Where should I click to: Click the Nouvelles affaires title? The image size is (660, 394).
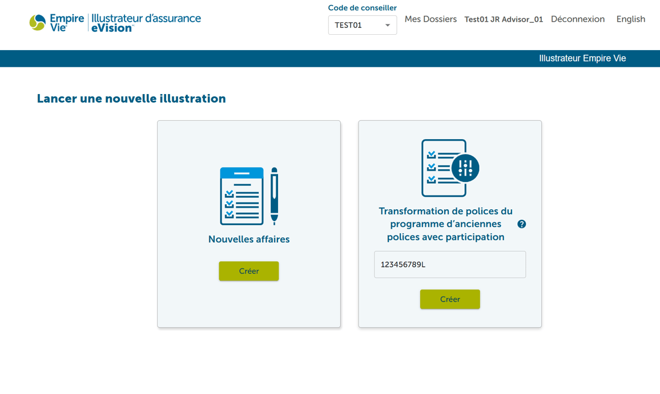point(249,239)
